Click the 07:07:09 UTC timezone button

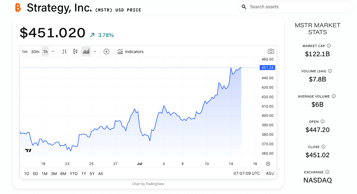tap(247, 173)
